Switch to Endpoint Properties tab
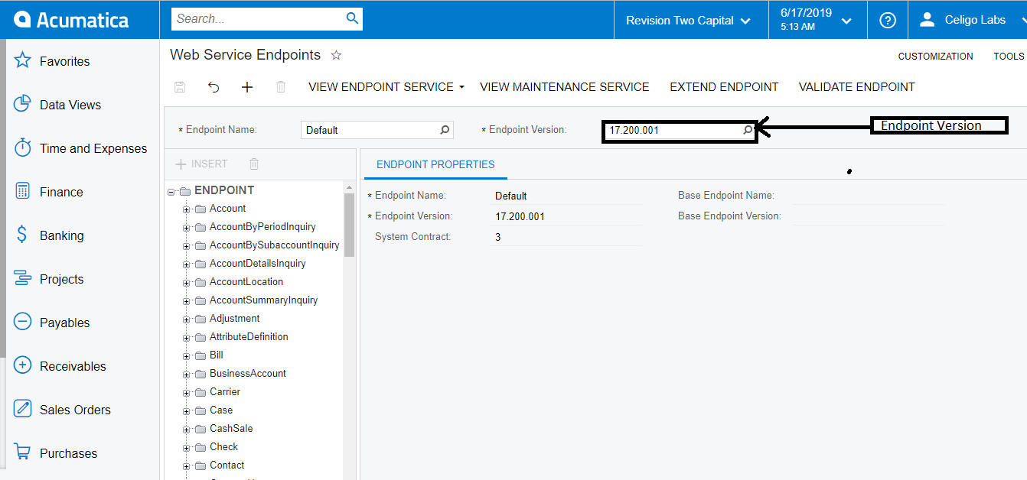The width and height of the screenshot is (1027, 480). pos(435,164)
